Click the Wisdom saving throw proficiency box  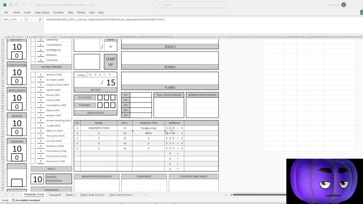pos(33,55)
